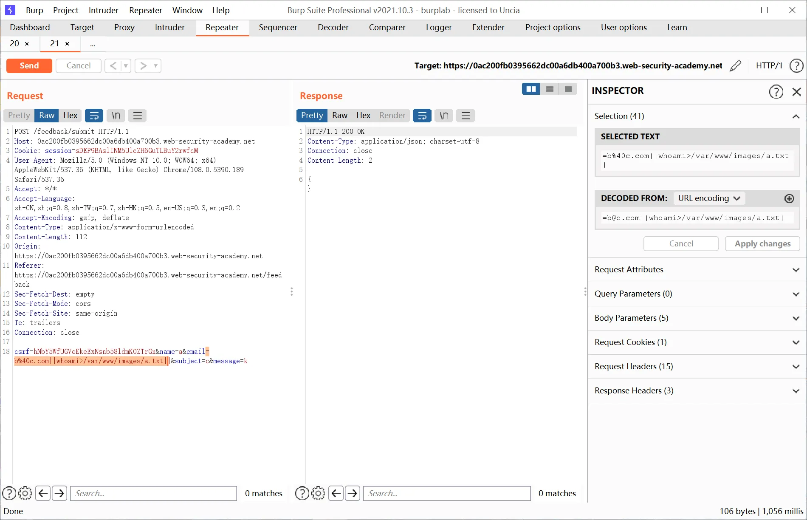Switch response view to Raw
This screenshot has height=520, width=807.
(340, 116)
